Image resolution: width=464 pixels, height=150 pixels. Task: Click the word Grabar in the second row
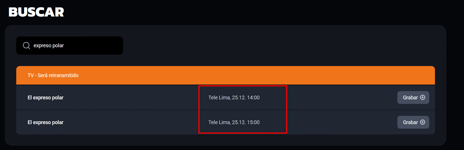[410, 122]
